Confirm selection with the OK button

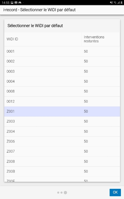pyautogui.click(x=115, y=192)
